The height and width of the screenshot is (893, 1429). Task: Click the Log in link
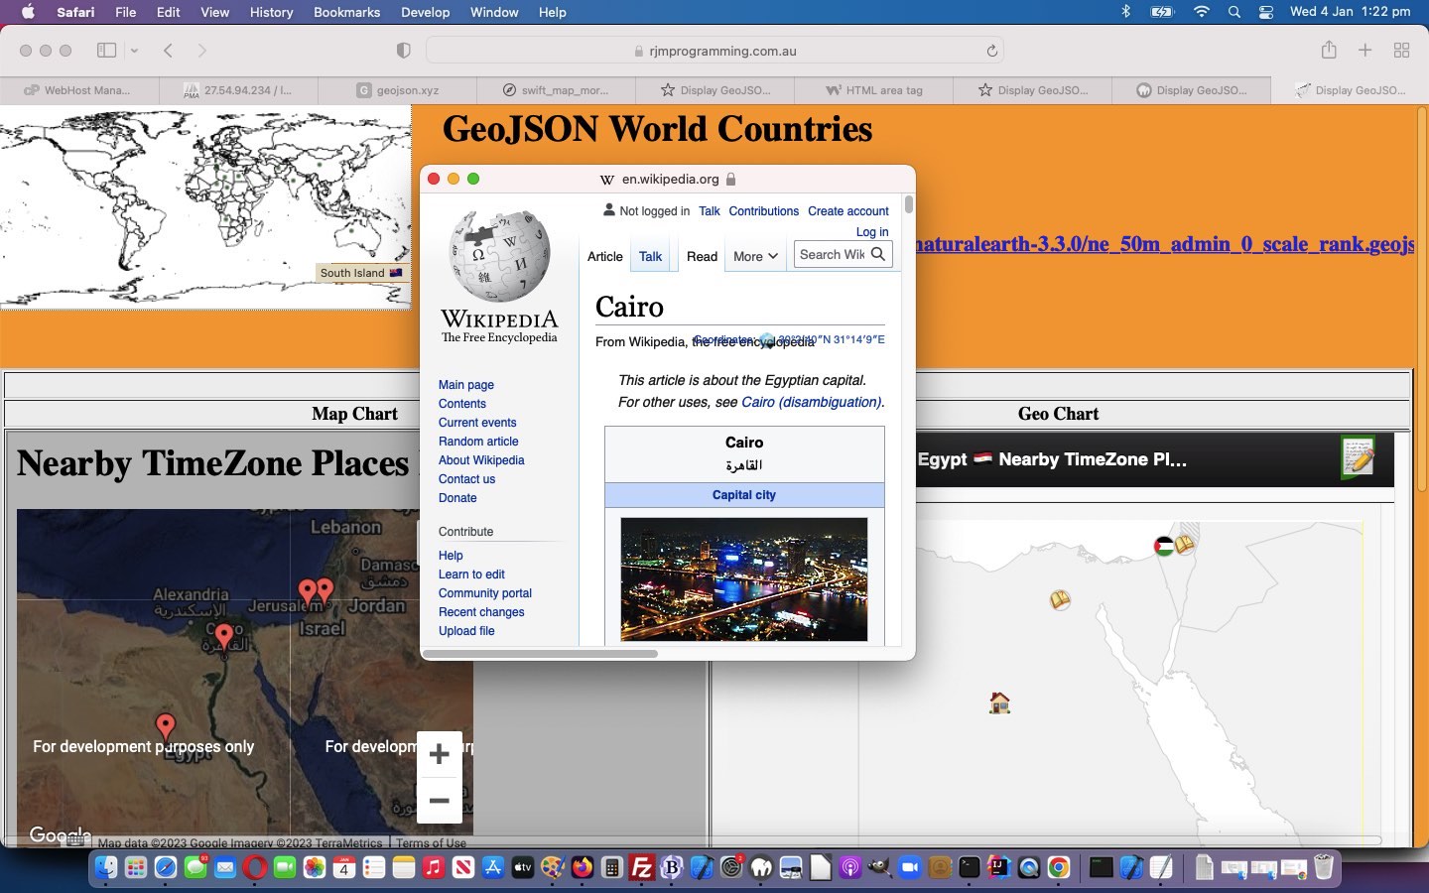click(x=872, y=232)
